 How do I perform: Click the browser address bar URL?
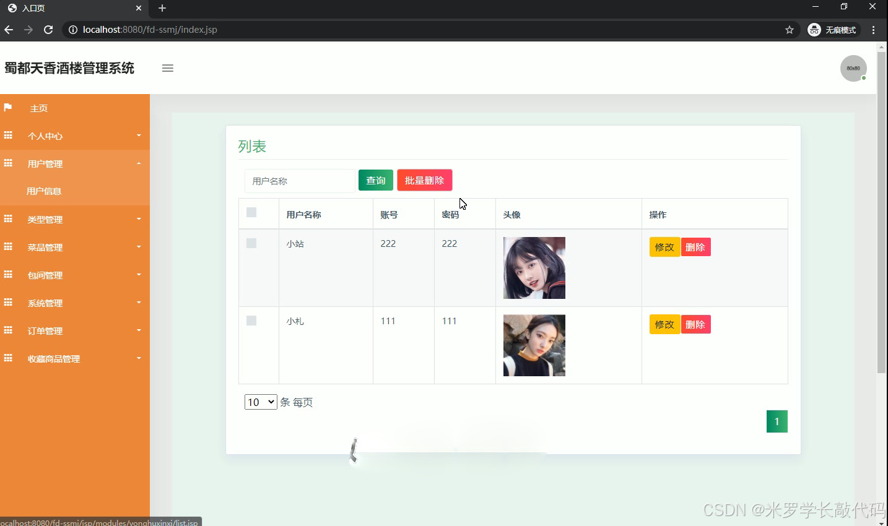pyautogui.click(x=150, y=30)
